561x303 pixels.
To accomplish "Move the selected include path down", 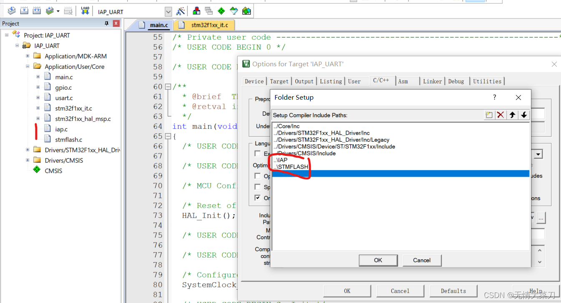I will (524, 115).
